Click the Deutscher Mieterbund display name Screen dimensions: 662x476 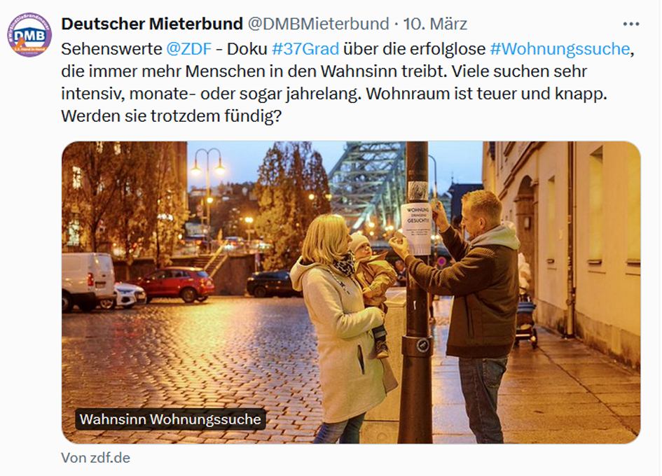(x=152, y=24)
